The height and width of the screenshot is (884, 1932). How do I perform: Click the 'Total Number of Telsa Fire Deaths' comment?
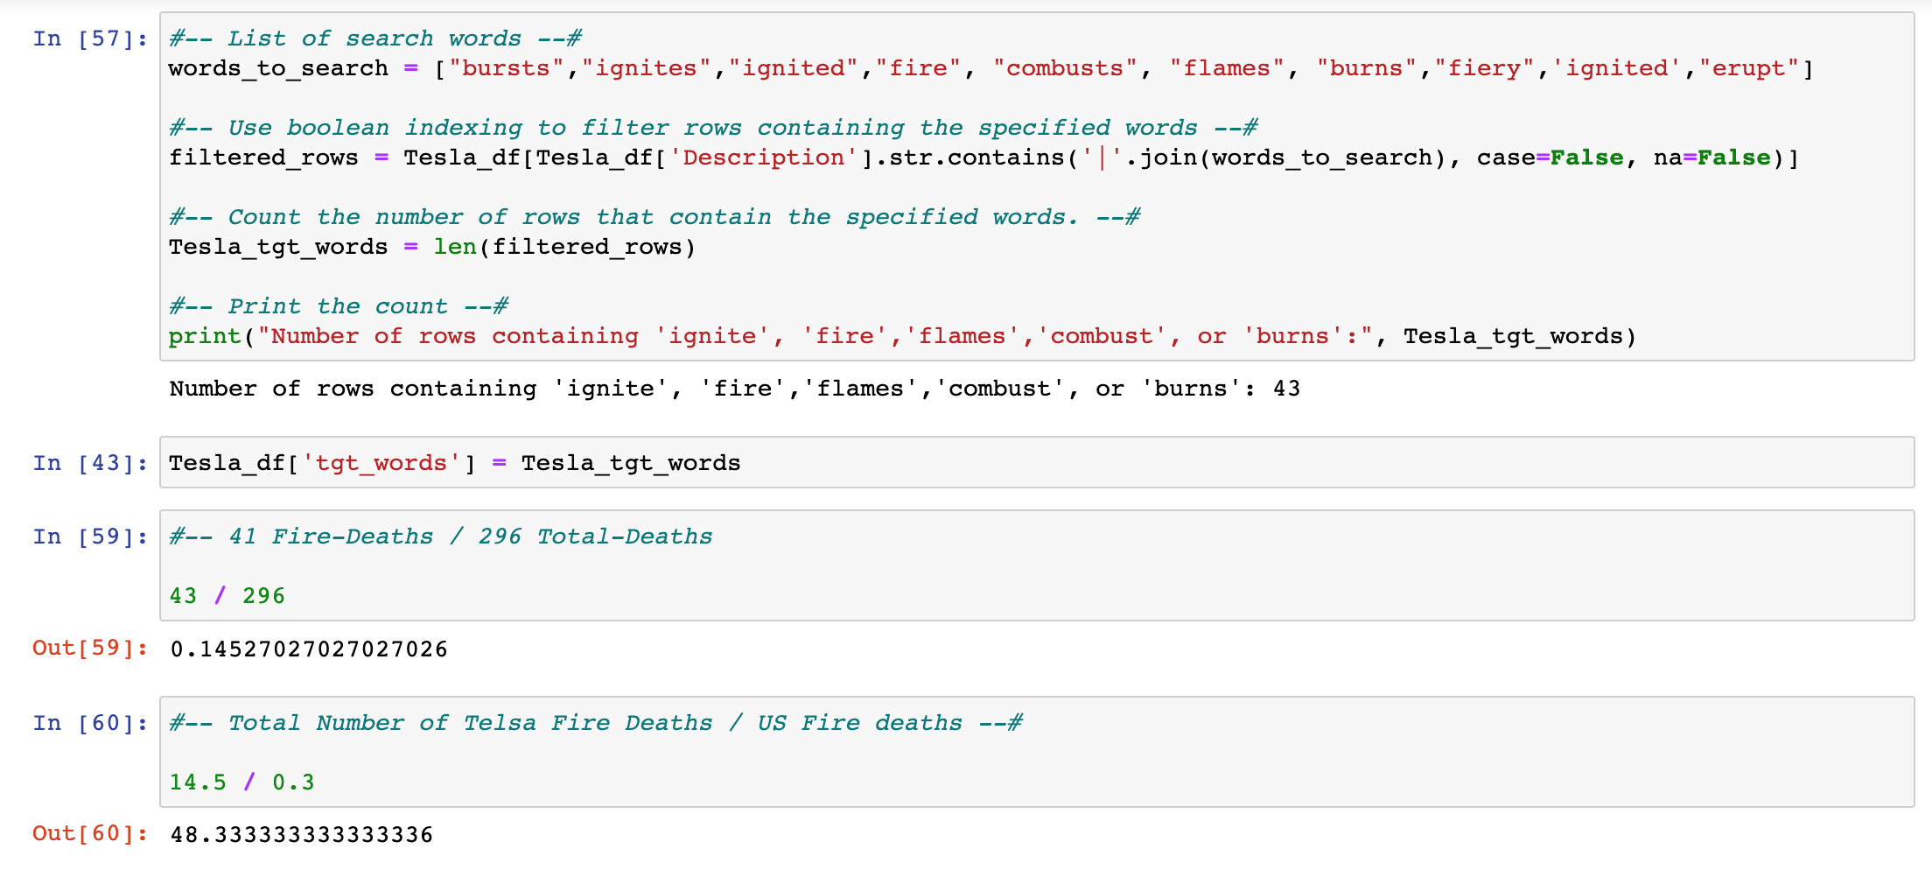595,723
